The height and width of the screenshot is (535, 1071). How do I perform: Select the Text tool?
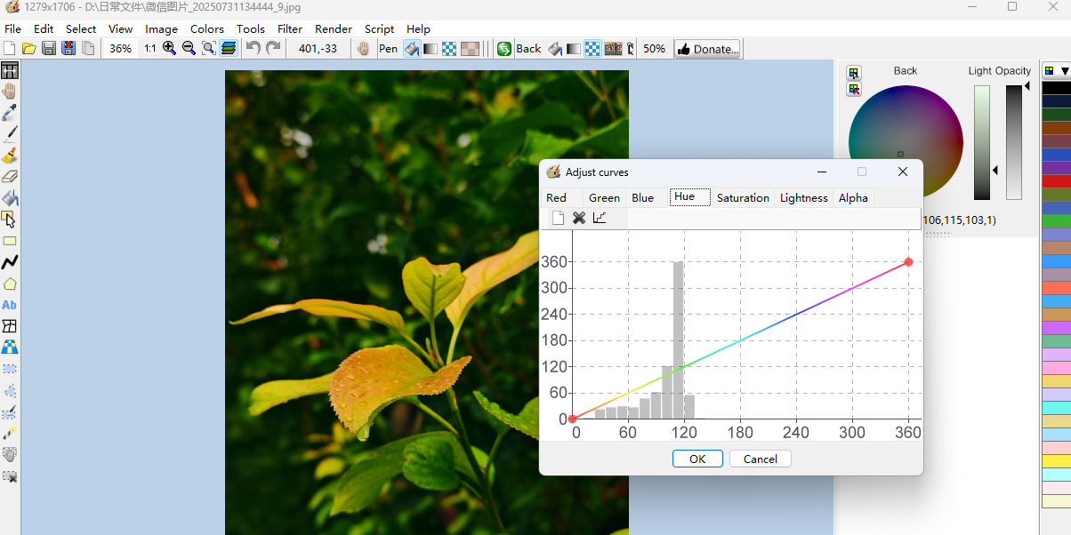10,305
